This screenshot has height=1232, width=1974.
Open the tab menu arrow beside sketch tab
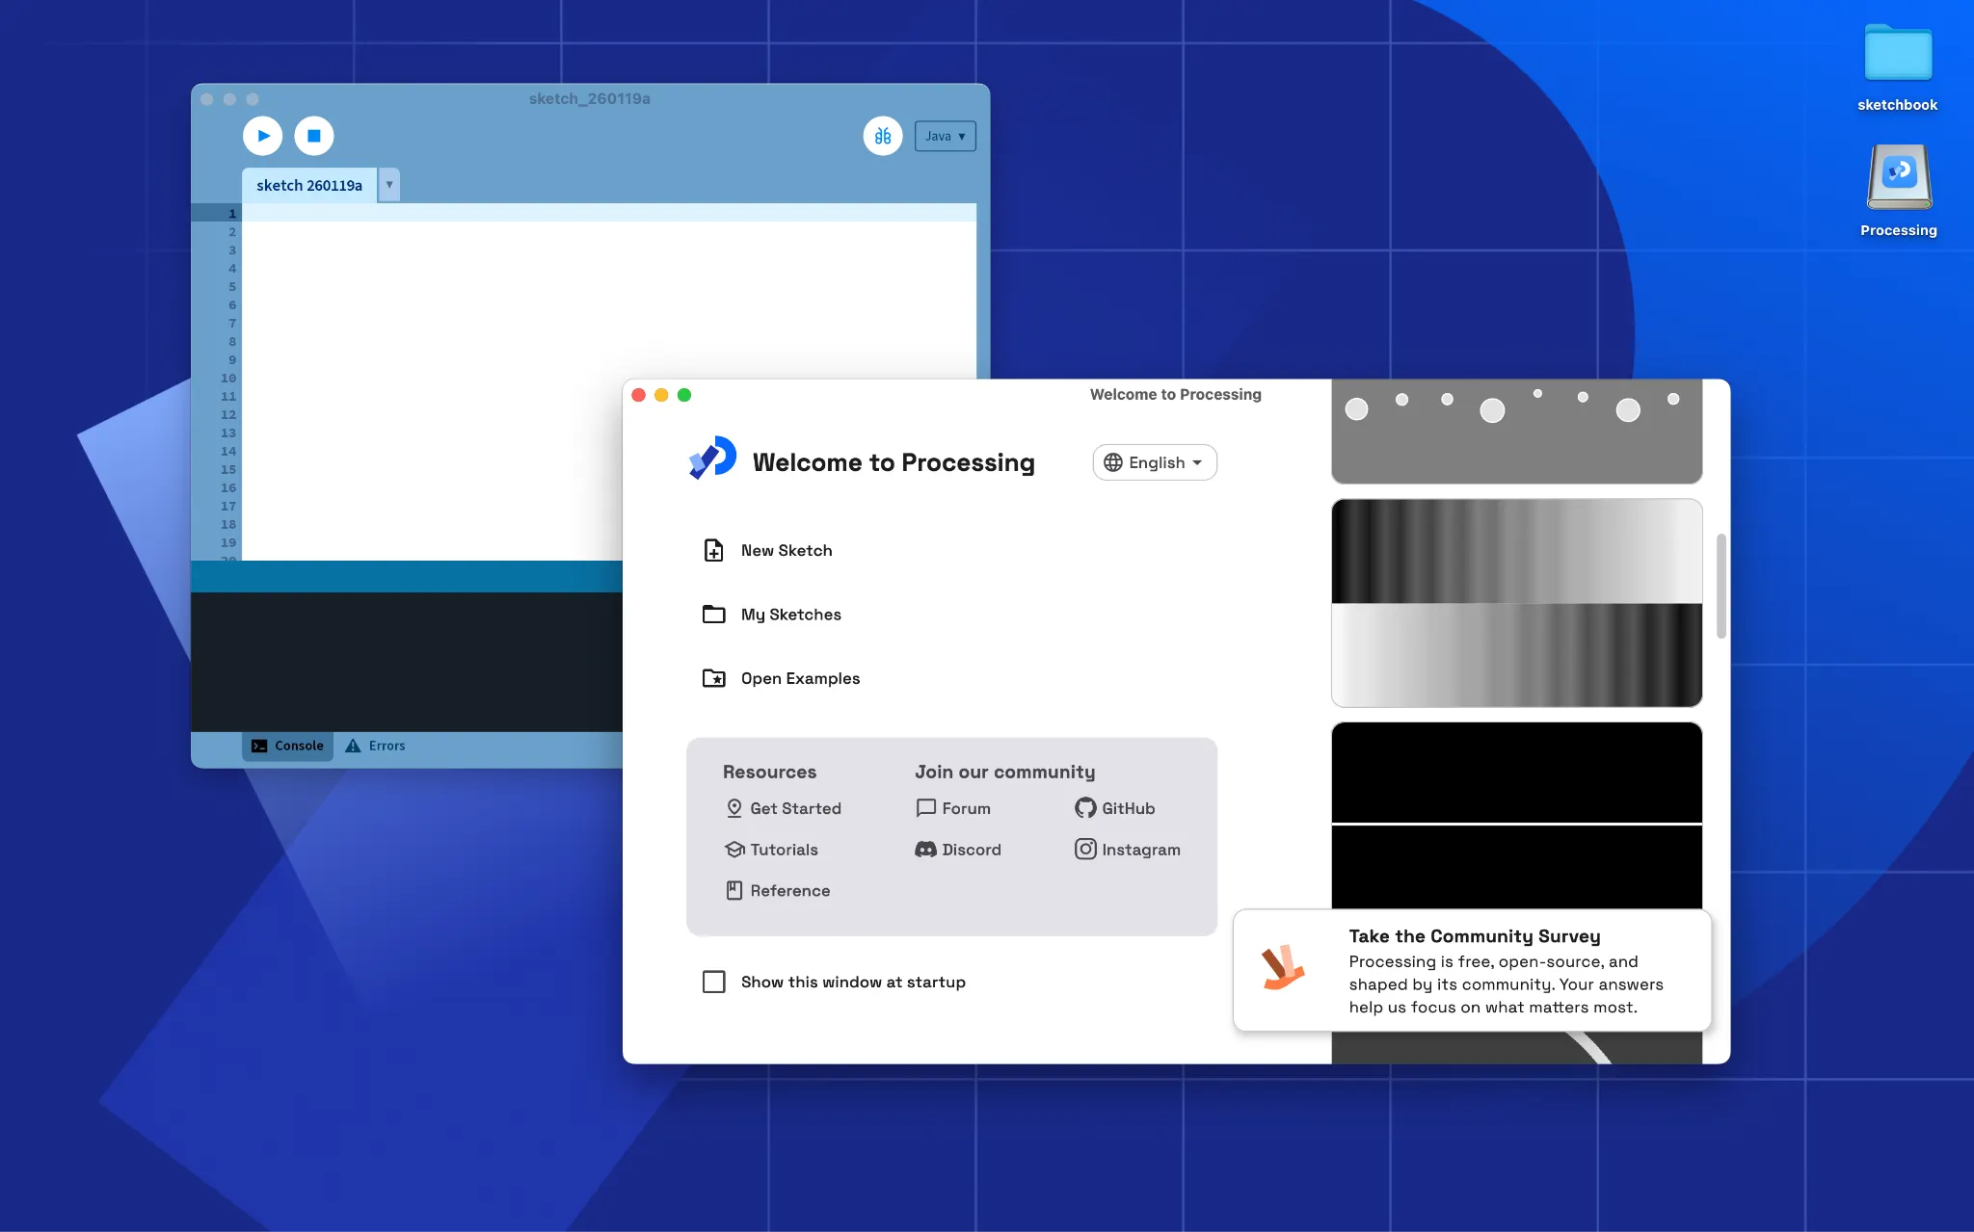click(388, 185)
